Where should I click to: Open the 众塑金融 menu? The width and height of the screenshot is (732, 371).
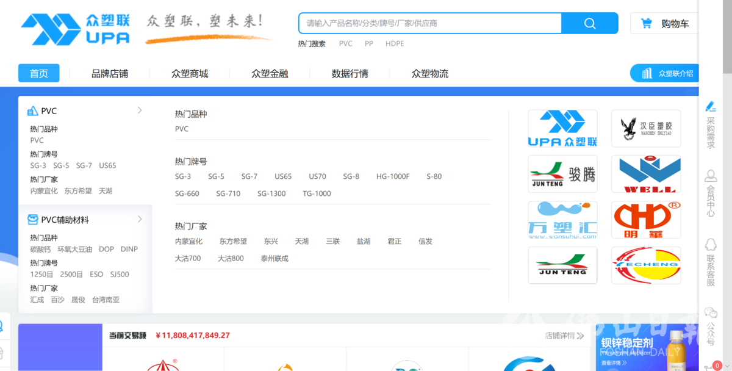tap(270, 74)
